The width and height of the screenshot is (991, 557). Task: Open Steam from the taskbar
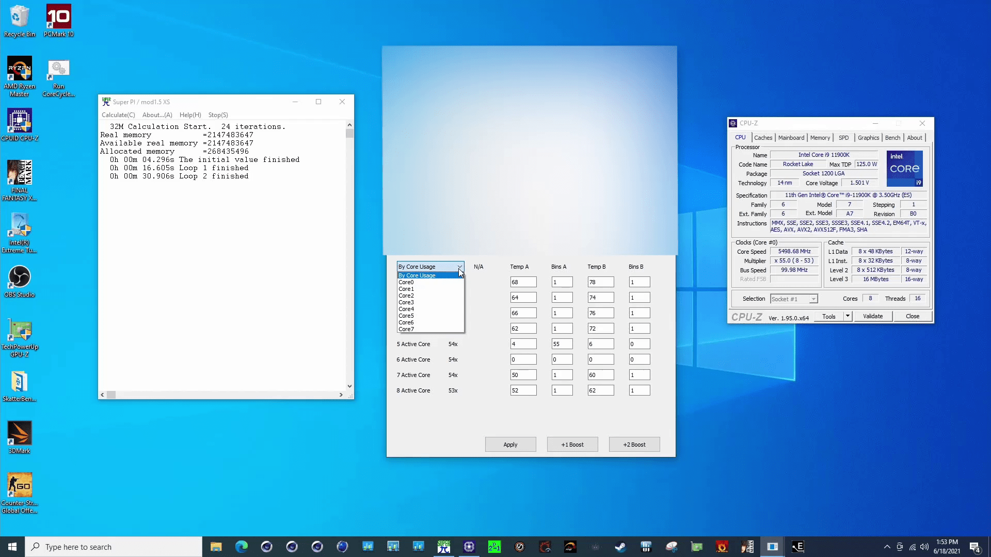pyautogui.click(x=621, y=546)
